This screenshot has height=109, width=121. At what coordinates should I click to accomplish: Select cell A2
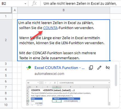coord(15,40)
